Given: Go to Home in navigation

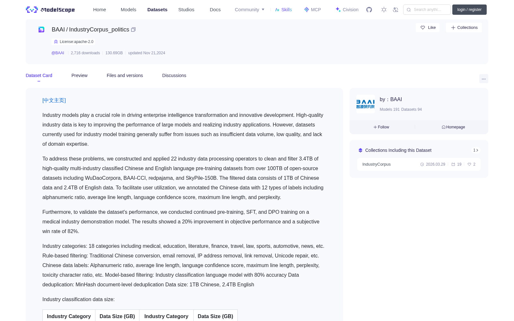Looking at the screenshot, I should tap(100, 10).
